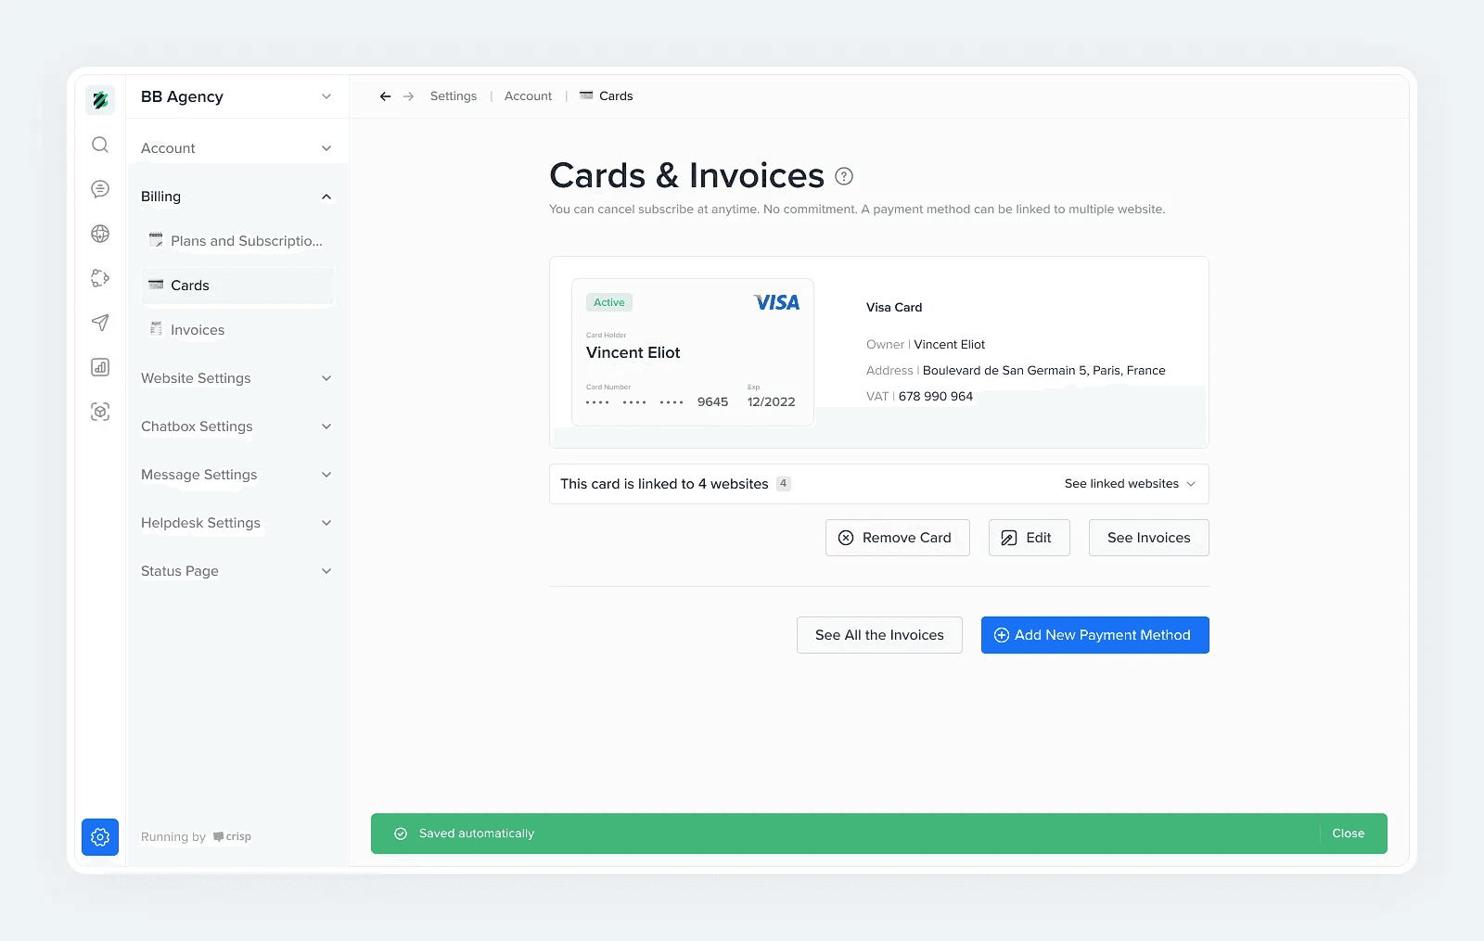1484x941 pixels.
Task: Expand the Website Settings section
Action: point(237,378)
